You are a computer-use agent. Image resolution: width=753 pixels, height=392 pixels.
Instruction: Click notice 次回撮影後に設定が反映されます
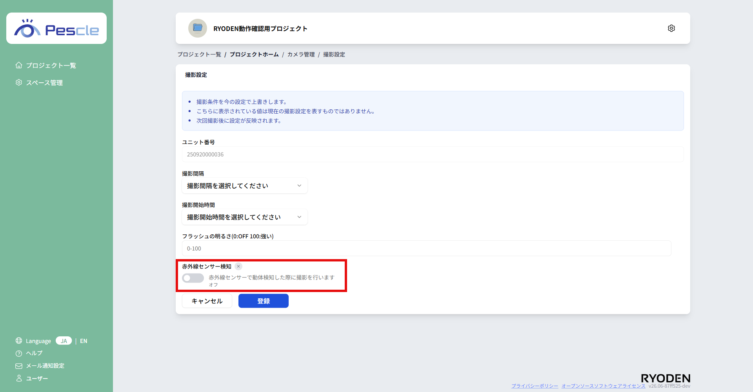(239, 121)
